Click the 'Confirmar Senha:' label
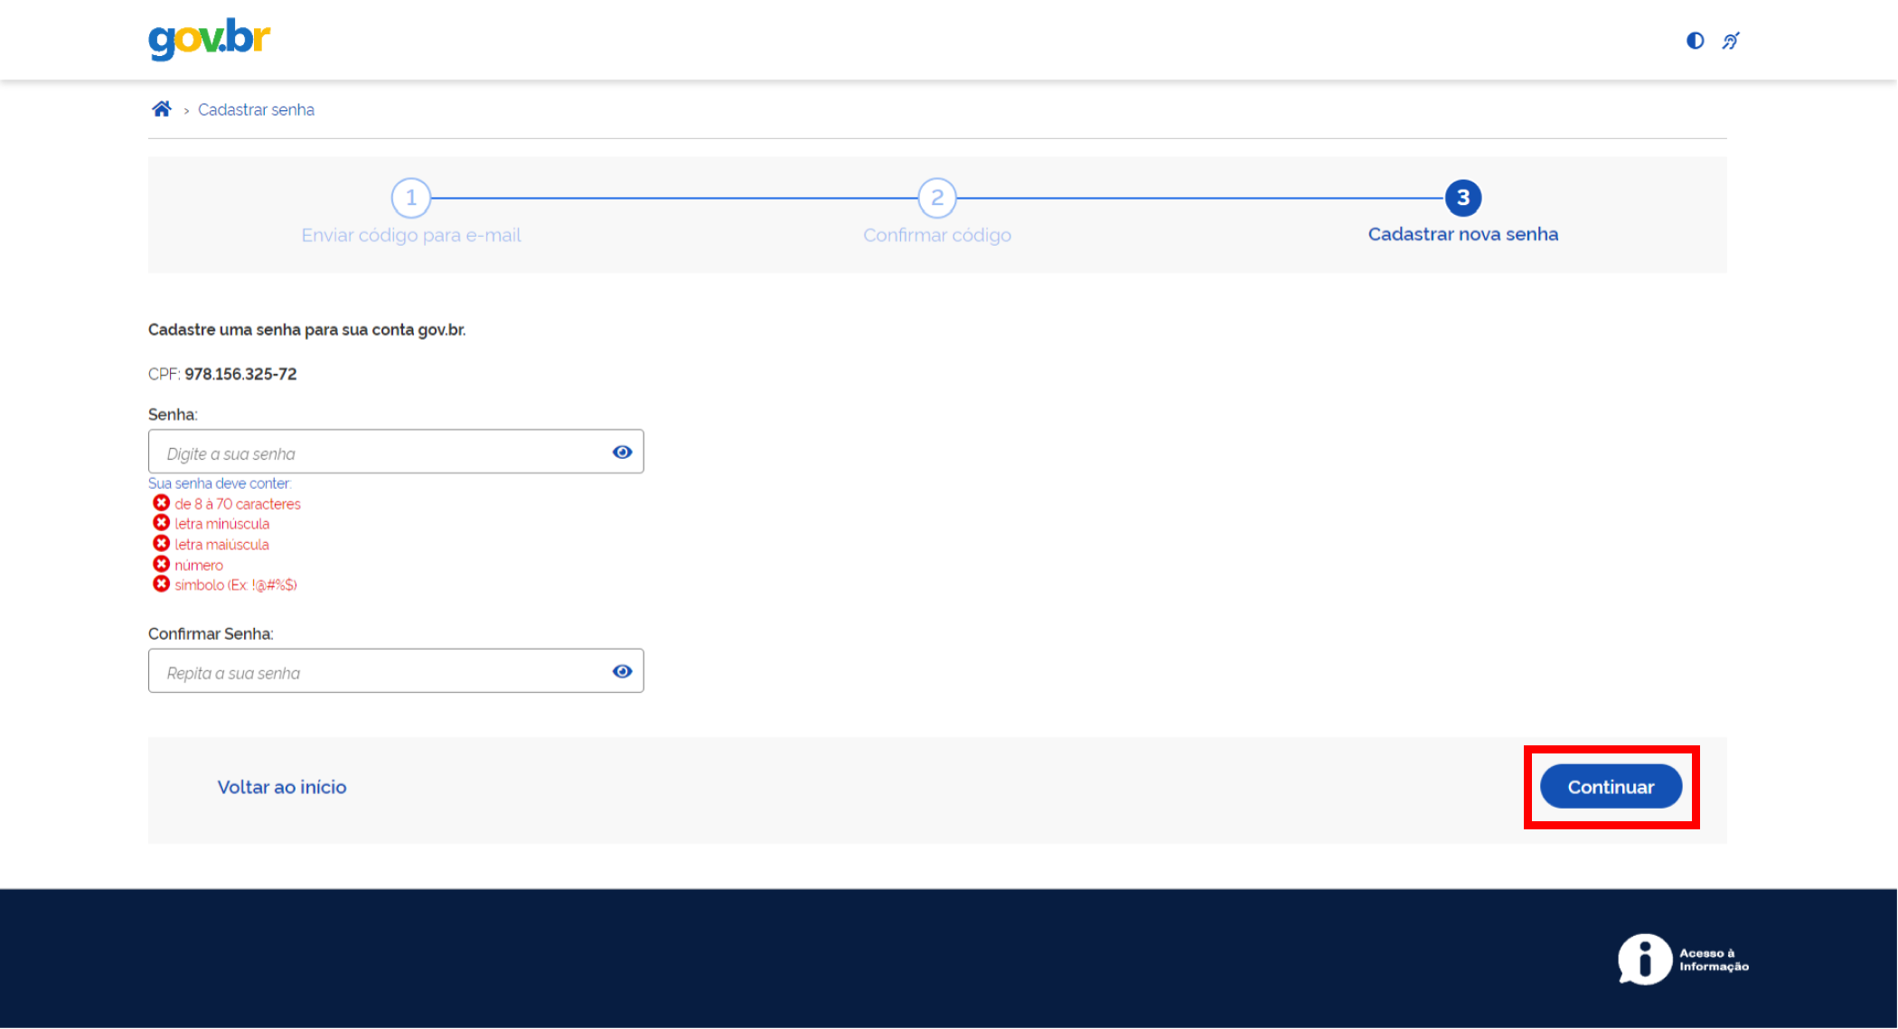 (211, 634)
